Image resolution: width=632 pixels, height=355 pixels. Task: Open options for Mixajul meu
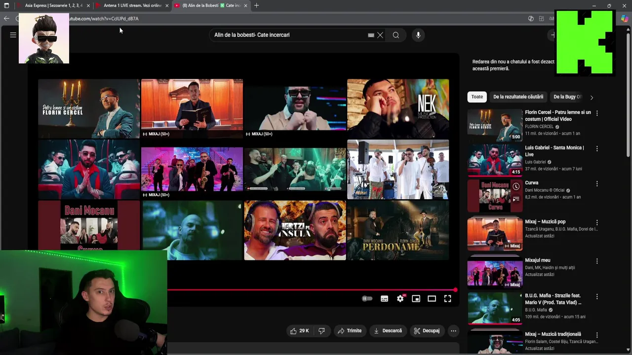tap(597, 261)
